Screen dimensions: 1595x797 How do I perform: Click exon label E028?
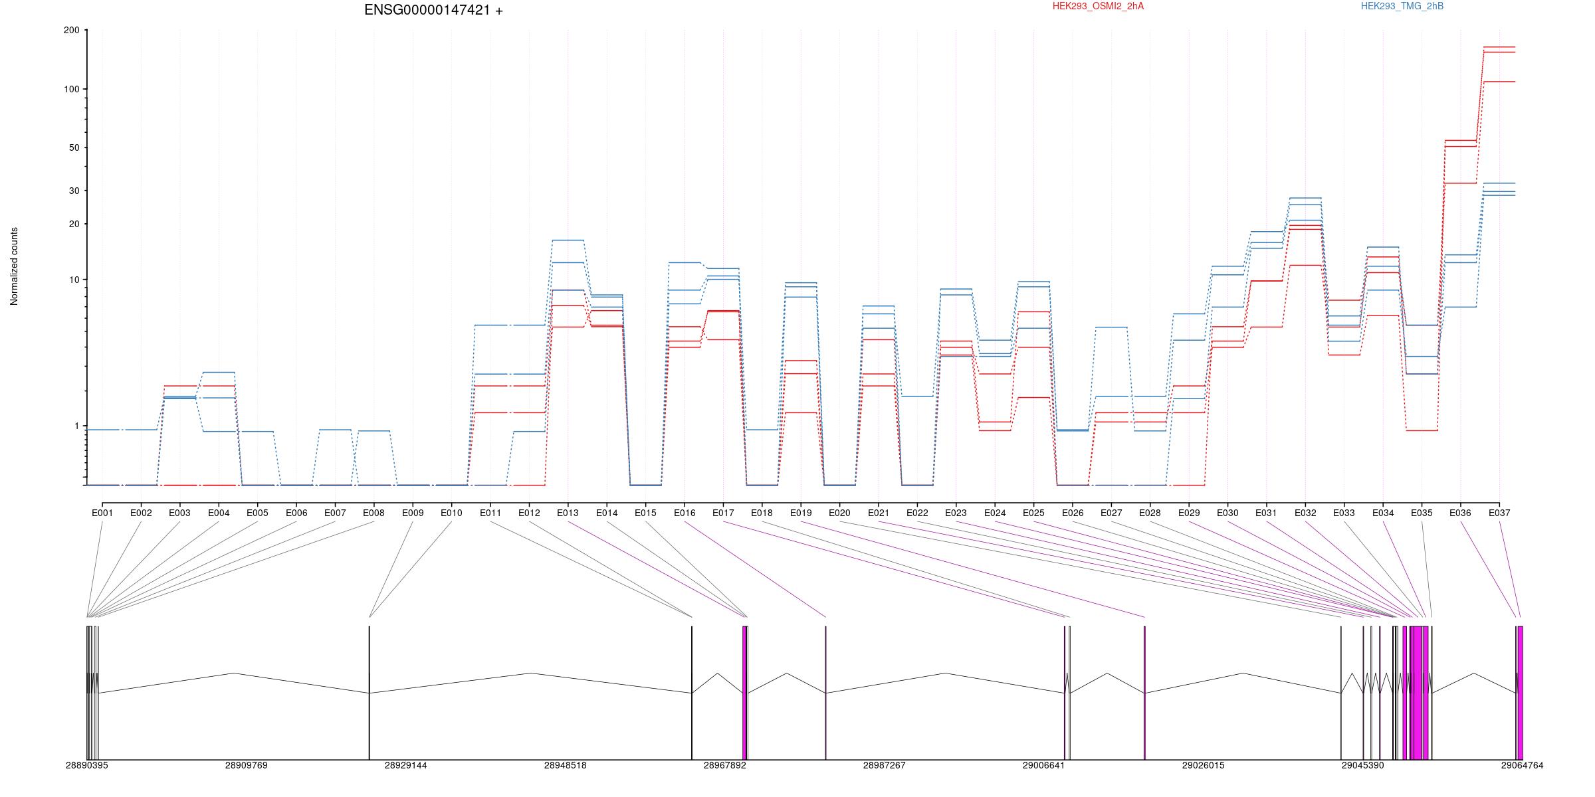click(x=1150, y=513)
